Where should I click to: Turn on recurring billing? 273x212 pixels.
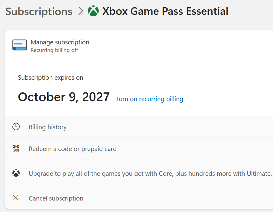[149, 99]
